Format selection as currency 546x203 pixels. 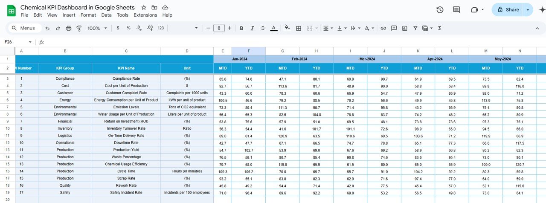coord(118,28)
